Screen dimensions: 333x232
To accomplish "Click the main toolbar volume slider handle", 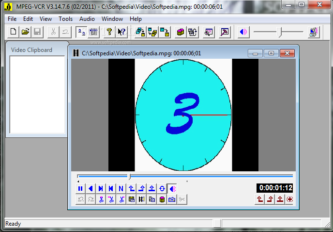I will [x=280, y=32].
